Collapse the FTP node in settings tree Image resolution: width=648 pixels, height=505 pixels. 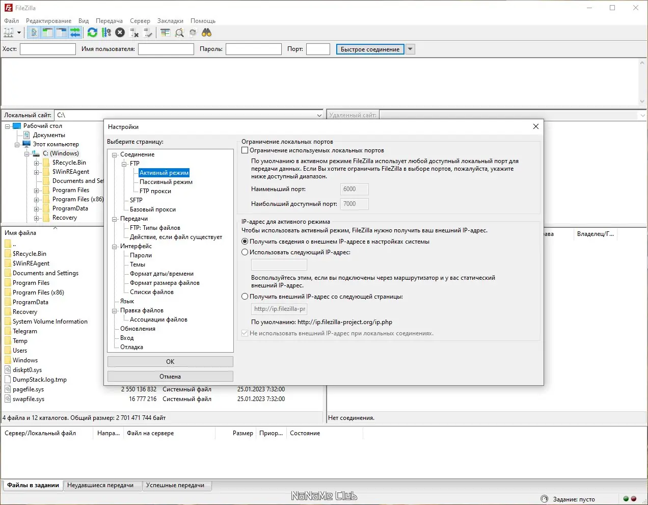(124, 164)
